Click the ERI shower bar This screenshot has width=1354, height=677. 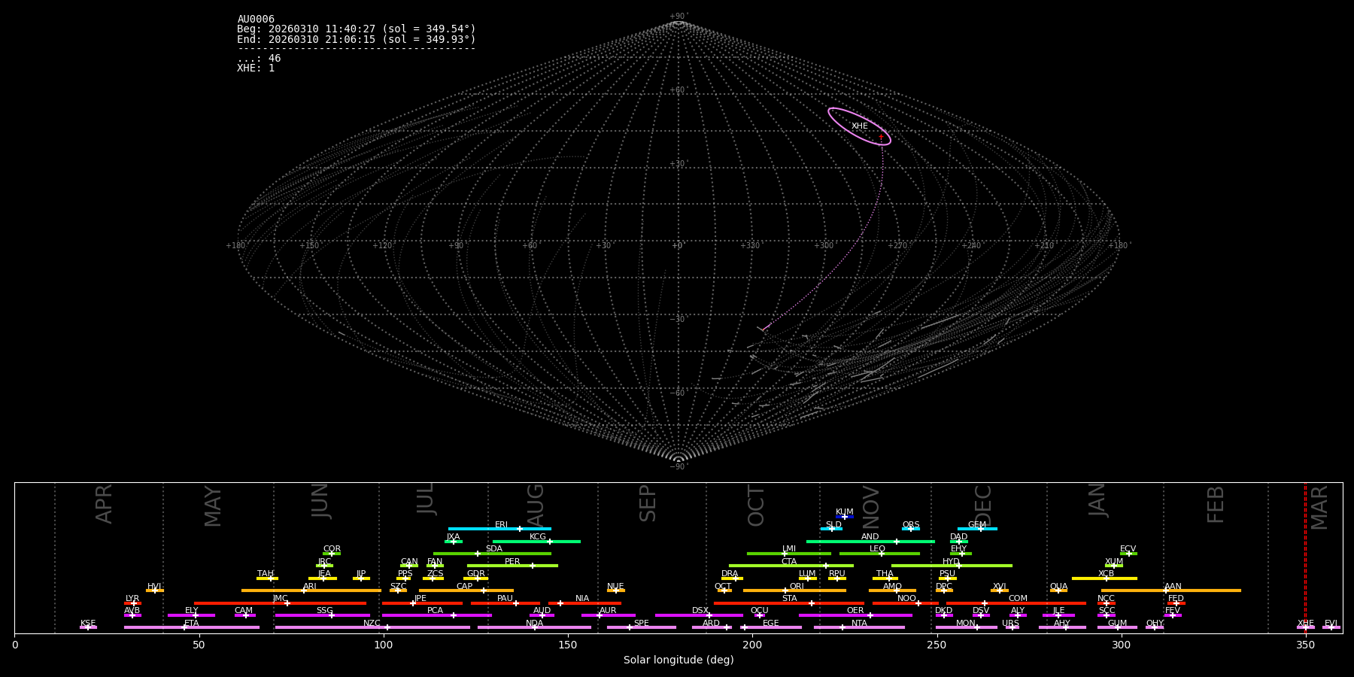click(499, 529)
